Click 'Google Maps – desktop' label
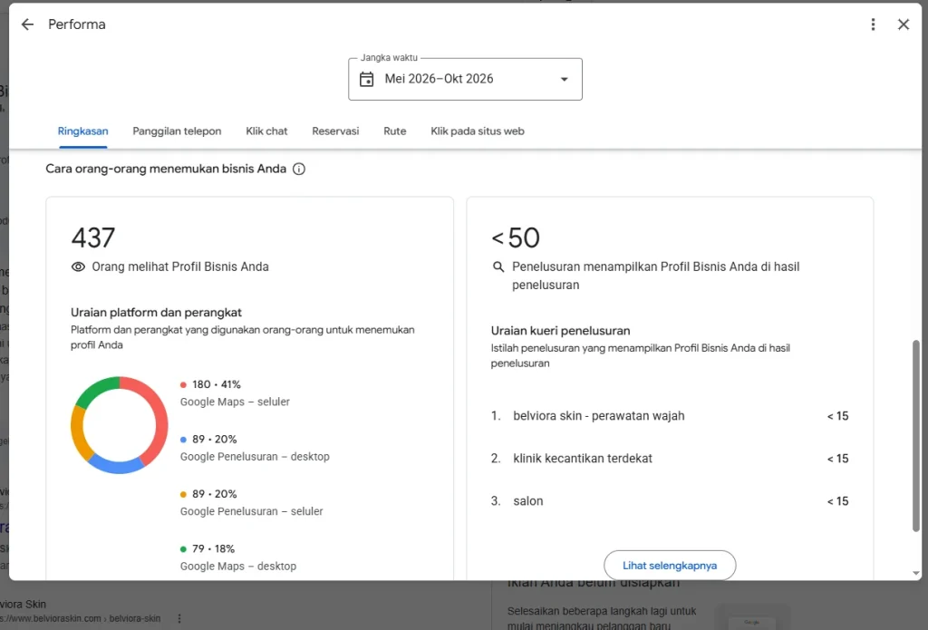 pyautogui.click(x=238, y=566)
